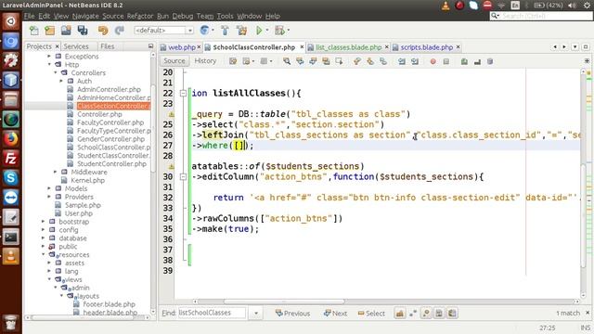Click the Toggle Highlight Search editor icon
Screen dimensions: 594x334
pyautogui.click(x=326, y=61)
